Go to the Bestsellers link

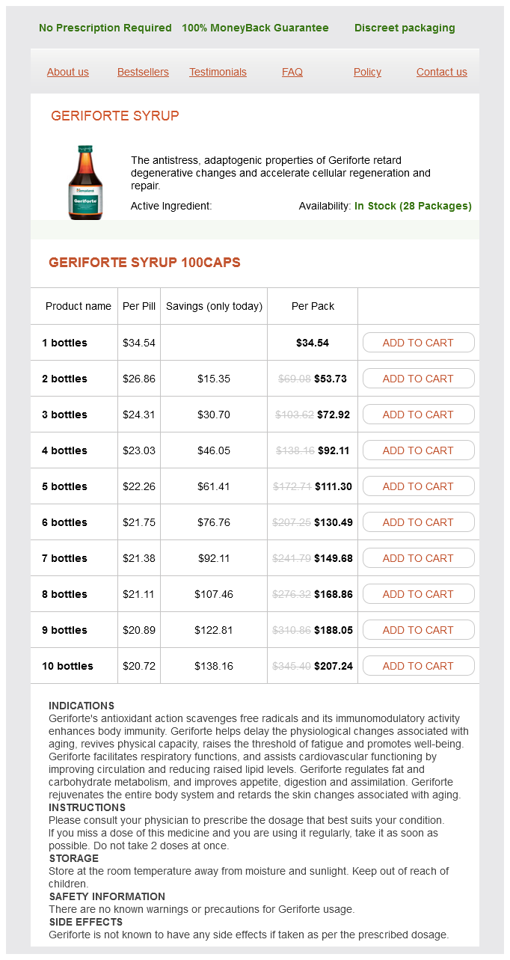point(143,72)
